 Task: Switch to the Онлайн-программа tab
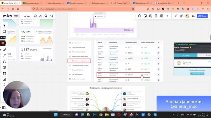pos(77,3)
